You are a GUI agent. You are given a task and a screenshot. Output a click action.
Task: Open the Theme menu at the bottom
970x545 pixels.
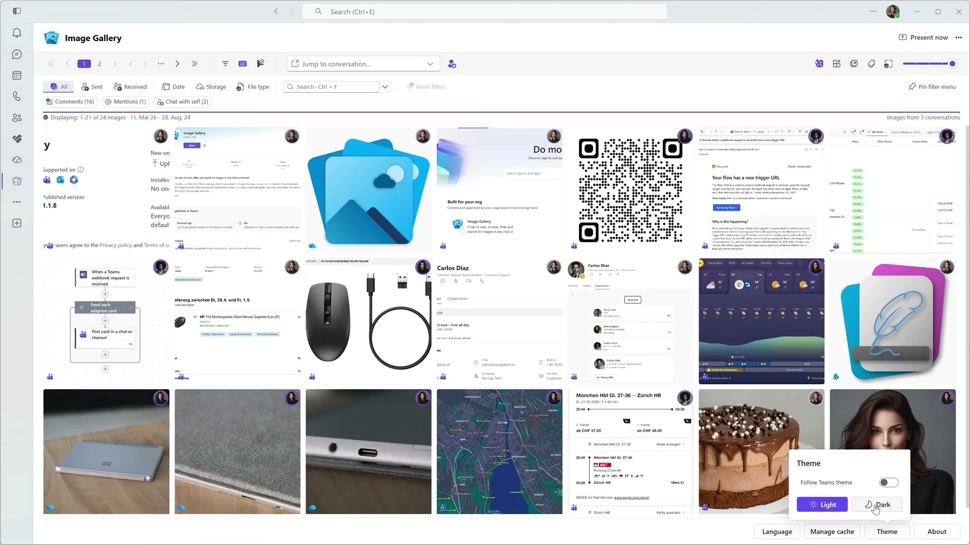(x=886, y=532)
